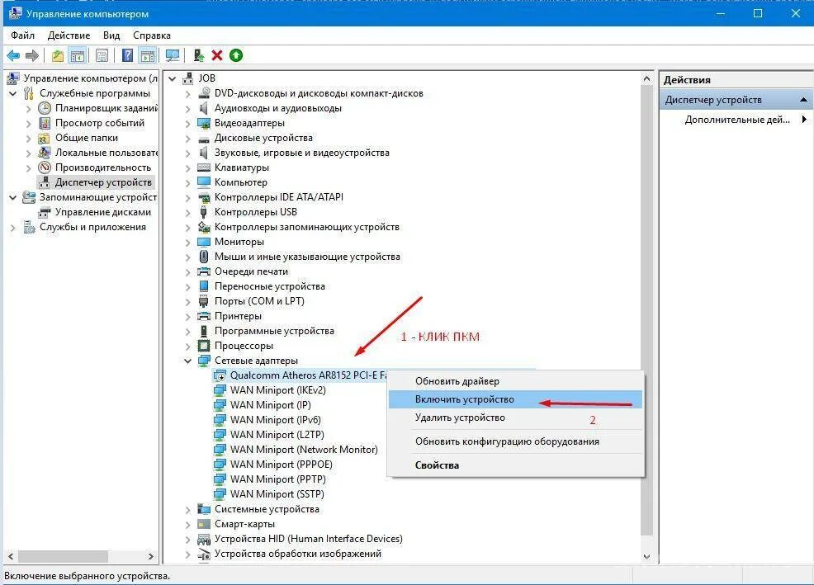Click the Back arrow toolbar icon
This screenshot has width=814, height=585.
coord(13,55)
